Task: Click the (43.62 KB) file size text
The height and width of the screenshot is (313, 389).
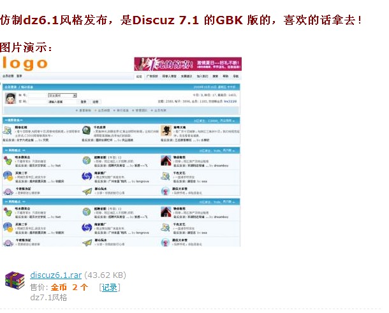Action: (105, 275)
